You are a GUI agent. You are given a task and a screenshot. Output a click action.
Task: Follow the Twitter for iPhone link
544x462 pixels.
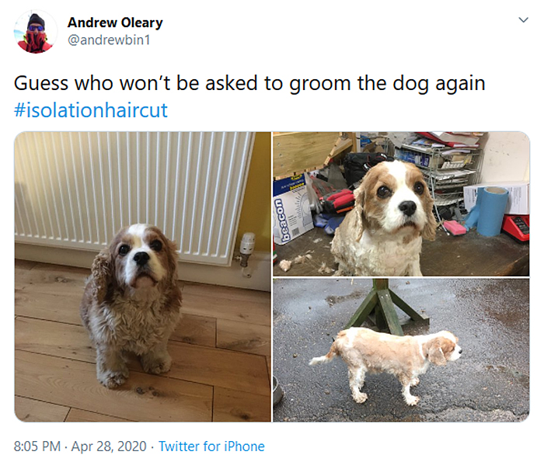[x=211, y=446]
